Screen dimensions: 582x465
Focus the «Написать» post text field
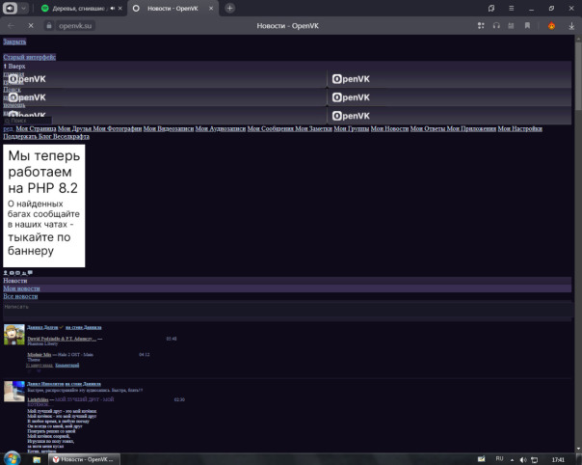point(287,310)
